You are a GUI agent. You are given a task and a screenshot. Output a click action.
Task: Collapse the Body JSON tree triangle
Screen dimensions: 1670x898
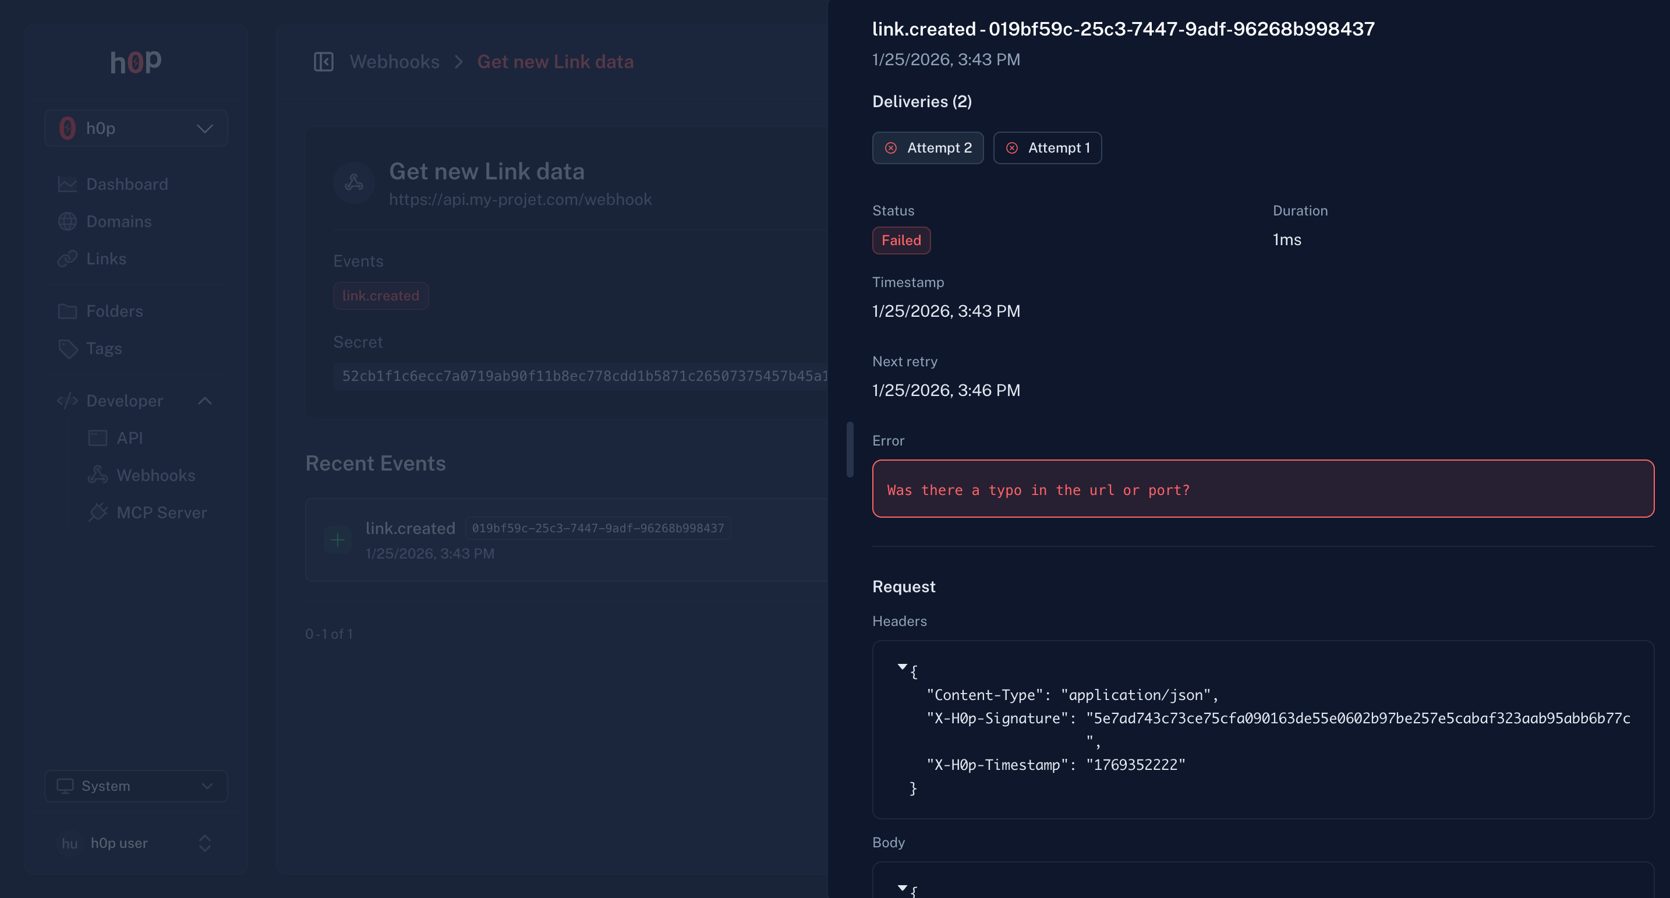(902, 888)
